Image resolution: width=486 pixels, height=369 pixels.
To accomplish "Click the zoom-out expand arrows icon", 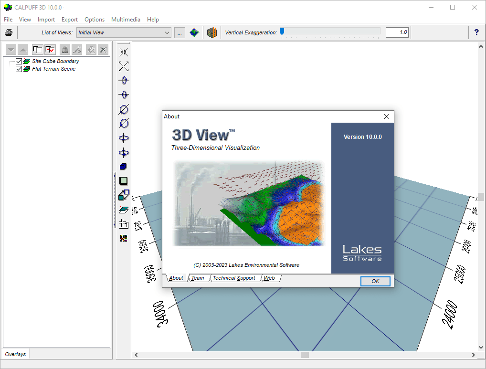I will 124,66.
